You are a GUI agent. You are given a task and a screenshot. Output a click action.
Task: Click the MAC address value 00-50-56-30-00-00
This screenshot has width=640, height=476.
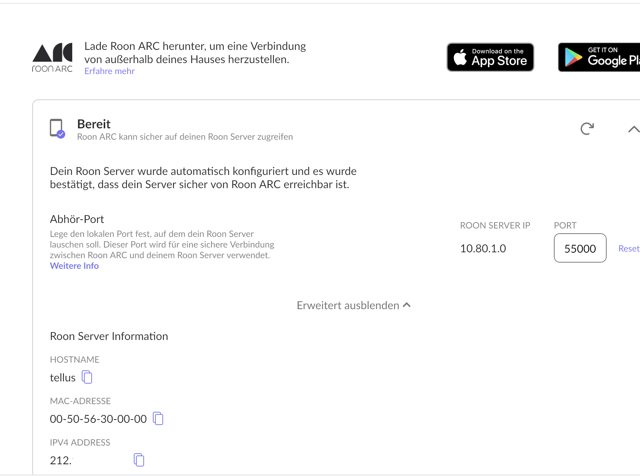[x=98, y=419]
